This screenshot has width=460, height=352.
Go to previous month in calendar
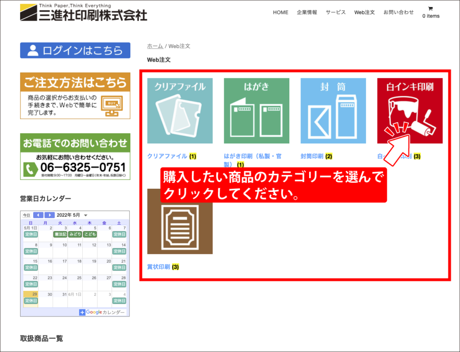tap(38, 215)
